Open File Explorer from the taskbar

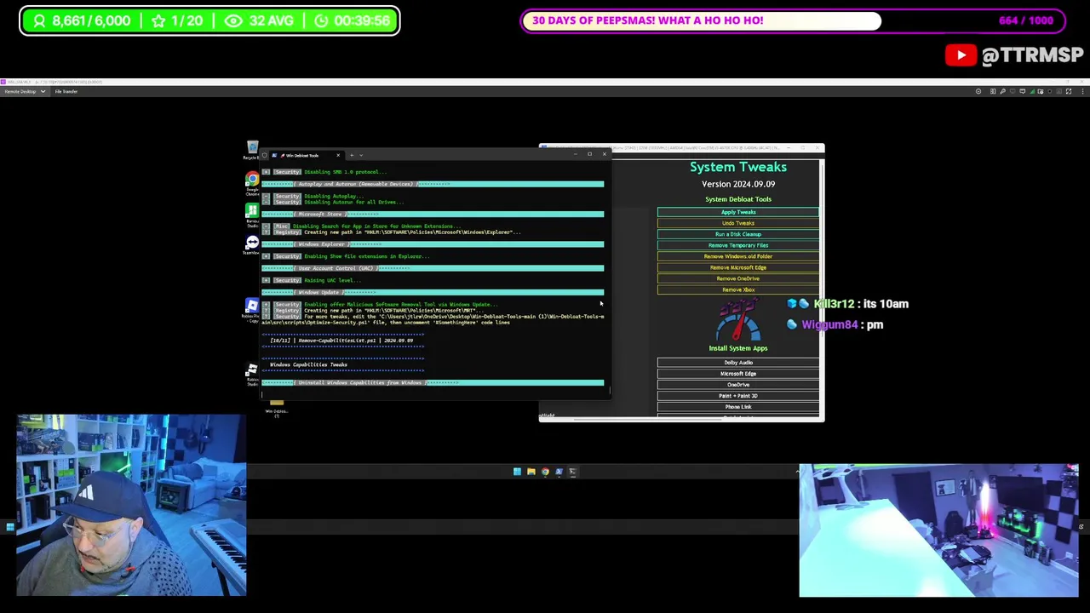click(531, 472)
